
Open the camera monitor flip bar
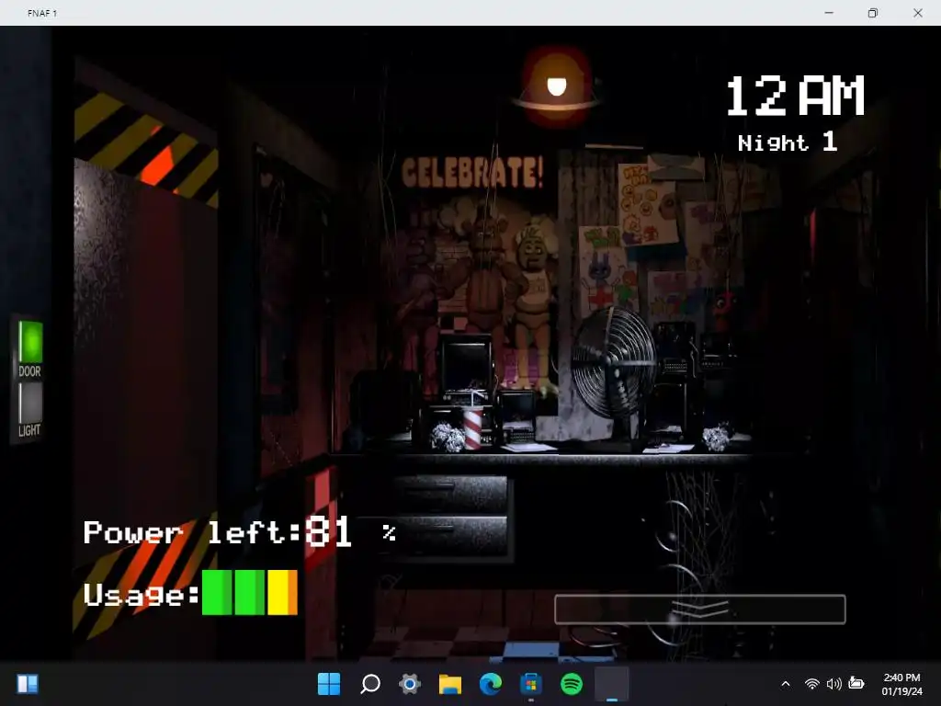699,609
